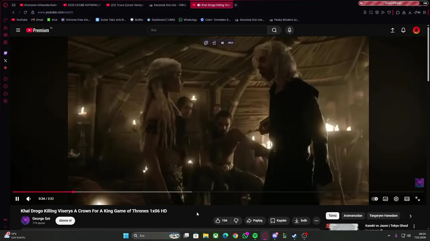Open more actions three-dot menu
This screenshot has width=430, height=241.
point(316,221)
